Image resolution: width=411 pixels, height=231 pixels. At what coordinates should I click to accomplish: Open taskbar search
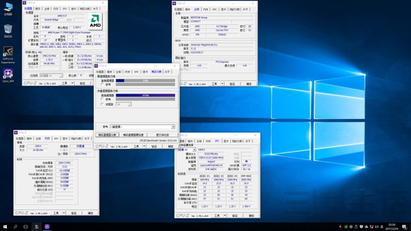pos(15,227)
